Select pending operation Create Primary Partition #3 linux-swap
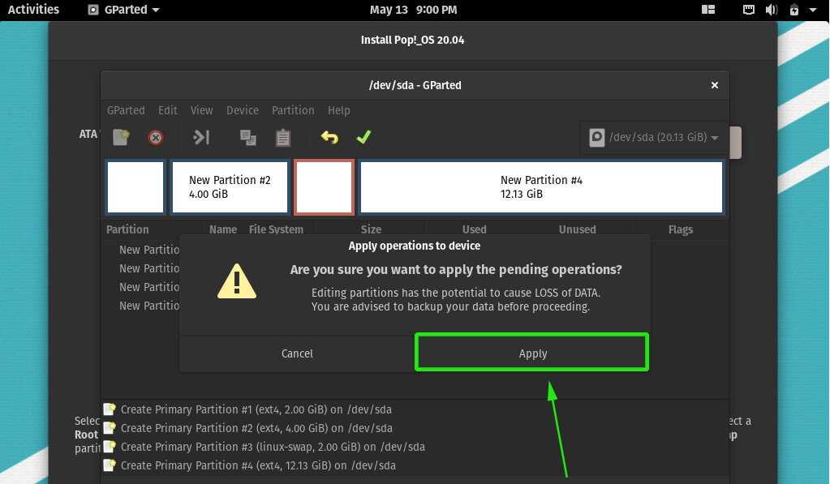The image size is (830, 484). pyautogui.click(x=273, y=447)
